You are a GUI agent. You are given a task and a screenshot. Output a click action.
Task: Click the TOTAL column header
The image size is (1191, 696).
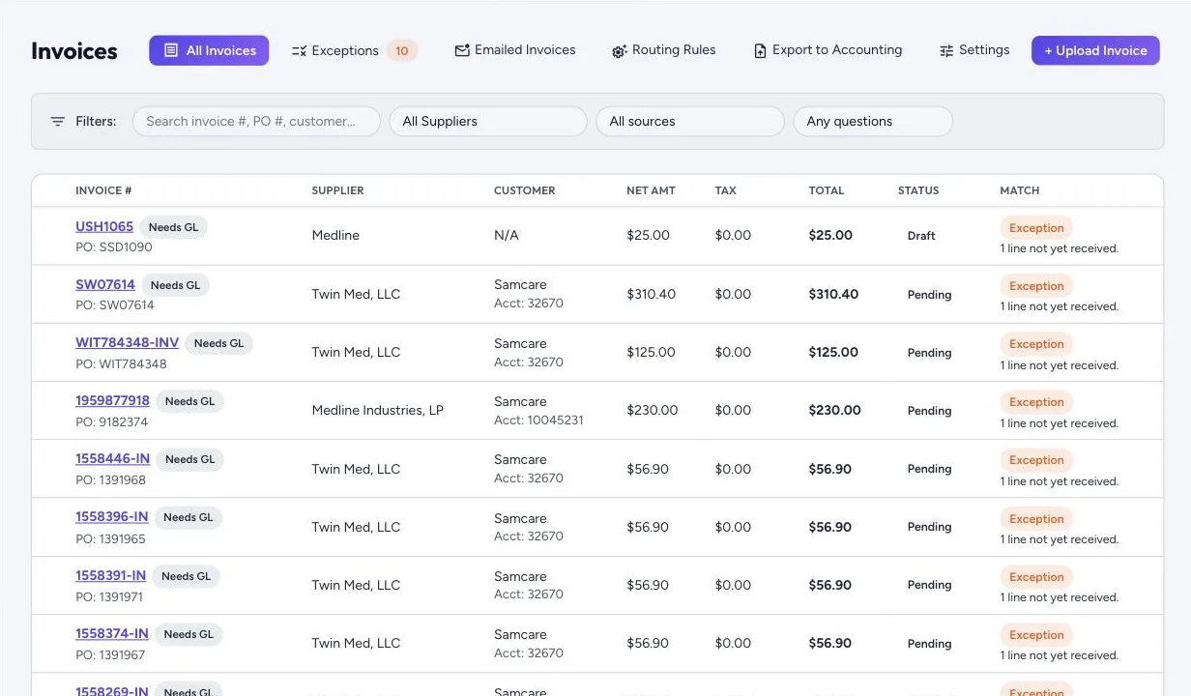pos(827,190)
